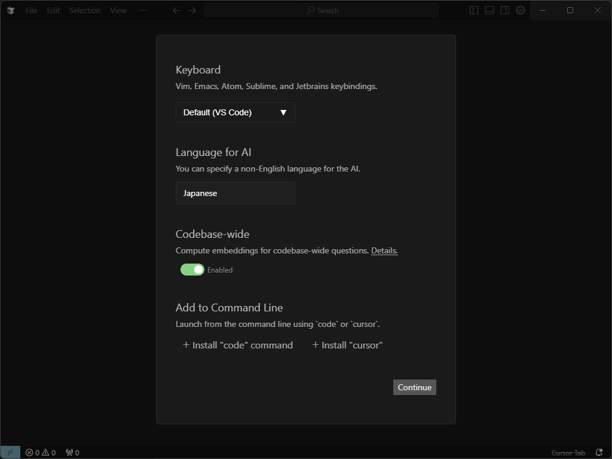The height and width of the screenshot is (459, 612).
Task: Minimize the Cursor window
Action: pos(543,11)
